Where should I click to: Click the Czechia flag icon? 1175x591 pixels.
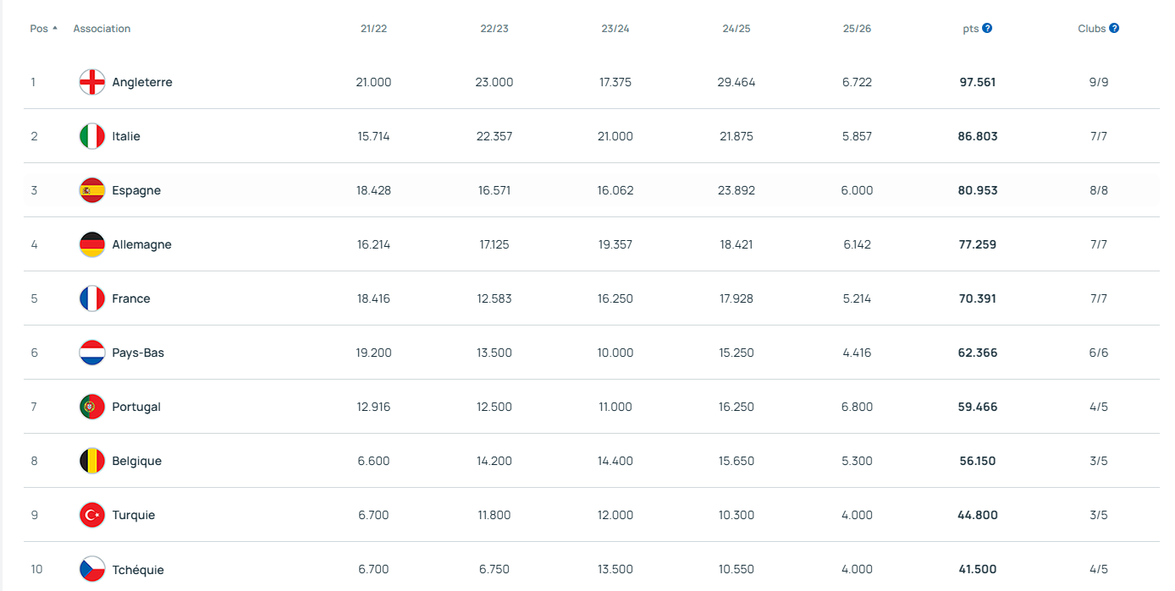tap(92, 569)
